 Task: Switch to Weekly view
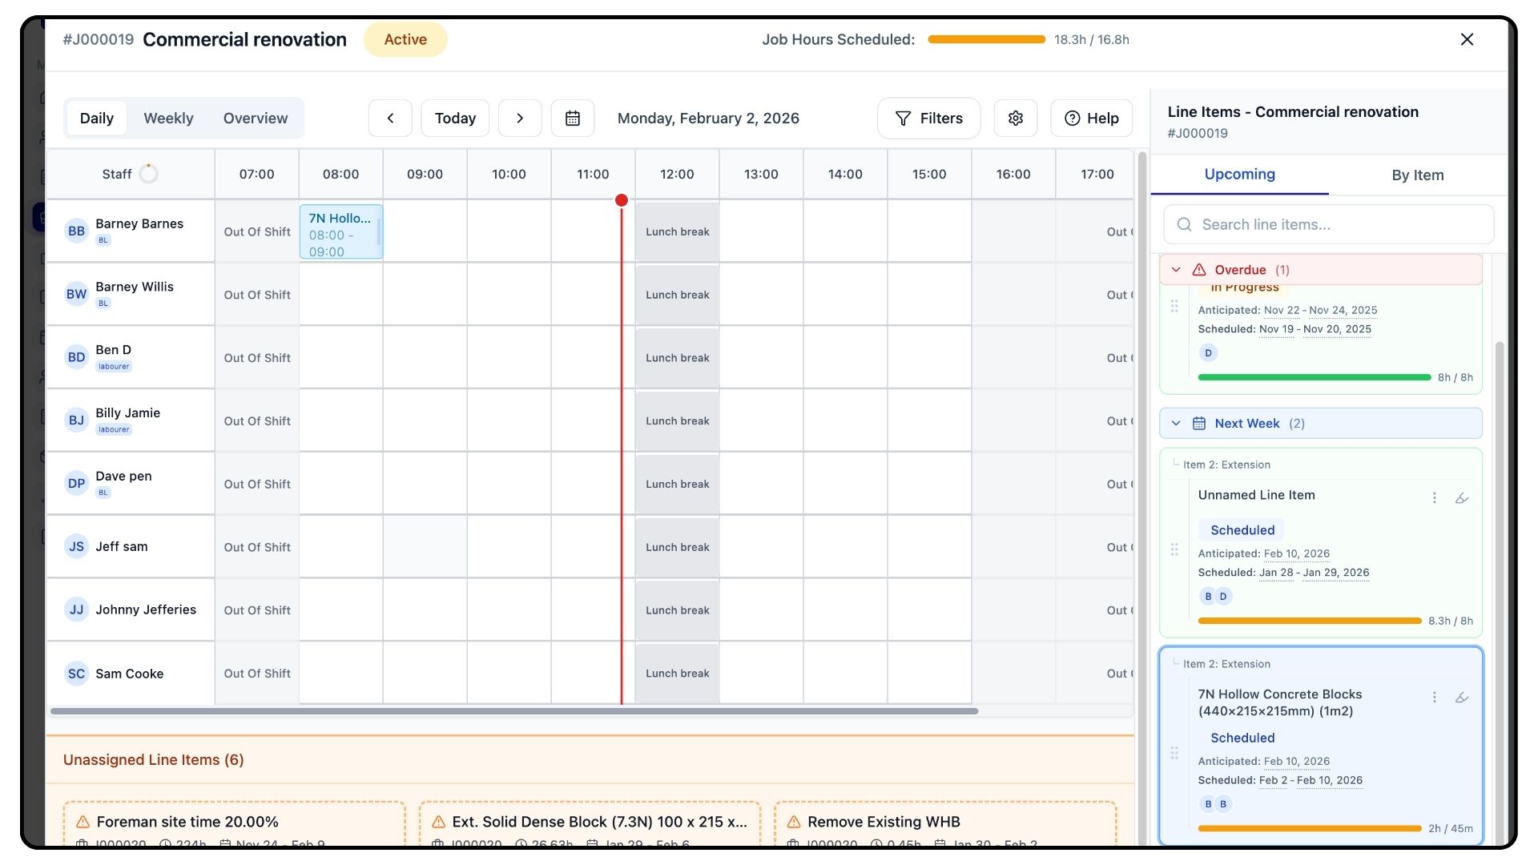[168, 119]
